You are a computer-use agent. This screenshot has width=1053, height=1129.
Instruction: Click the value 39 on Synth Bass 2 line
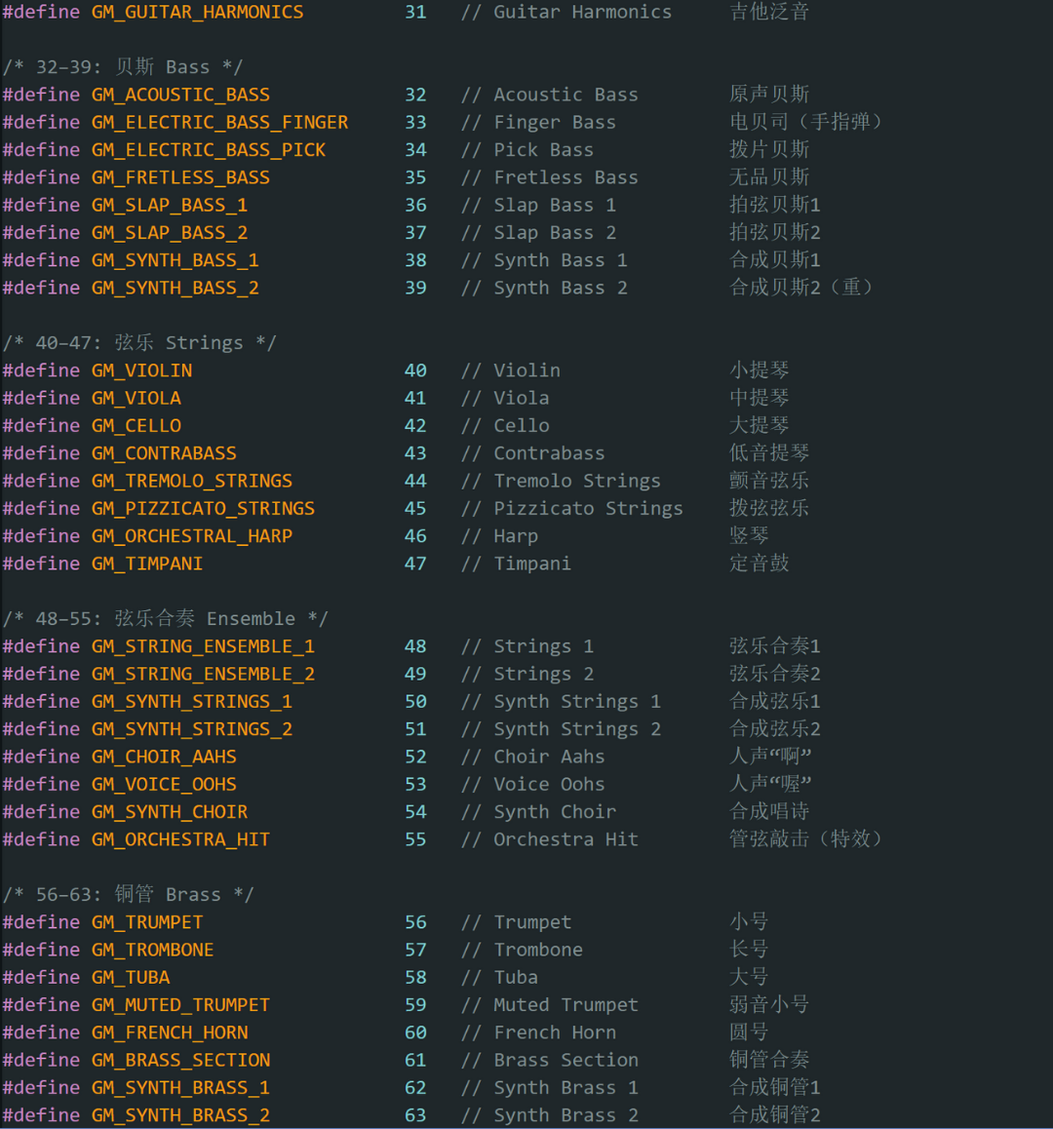pos(415,288)
